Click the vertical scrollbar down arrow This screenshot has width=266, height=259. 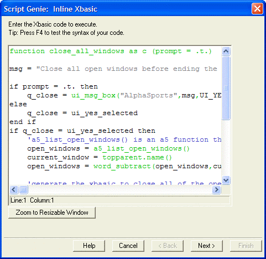pos(226,180)
